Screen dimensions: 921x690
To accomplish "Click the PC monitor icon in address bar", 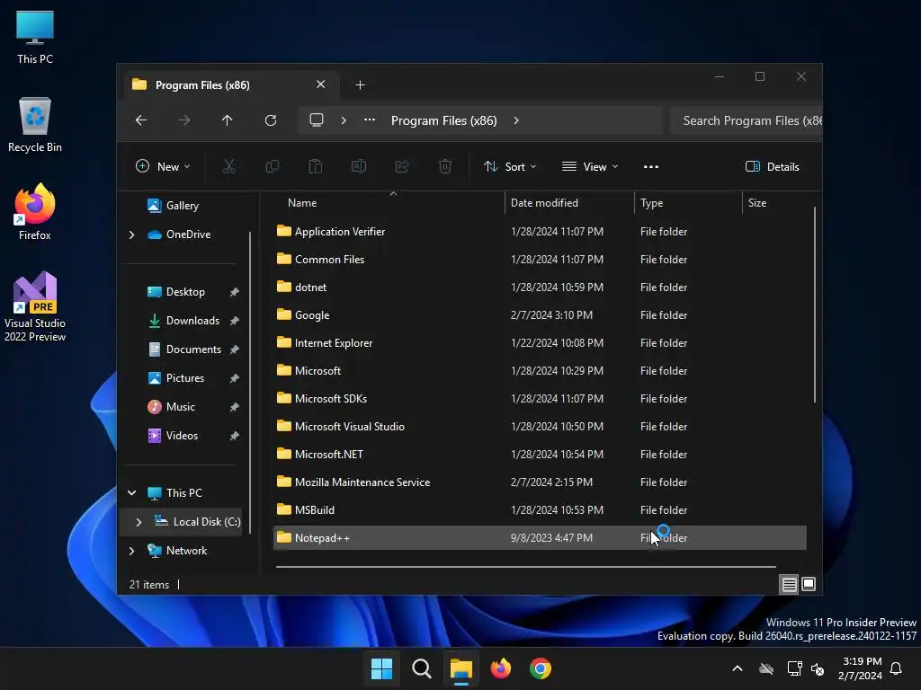I will pyautogui.click(x=317, y=120).
